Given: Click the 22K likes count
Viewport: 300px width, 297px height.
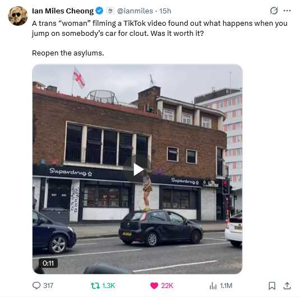Looking at the screenshot, I should [x=167, y=286].
